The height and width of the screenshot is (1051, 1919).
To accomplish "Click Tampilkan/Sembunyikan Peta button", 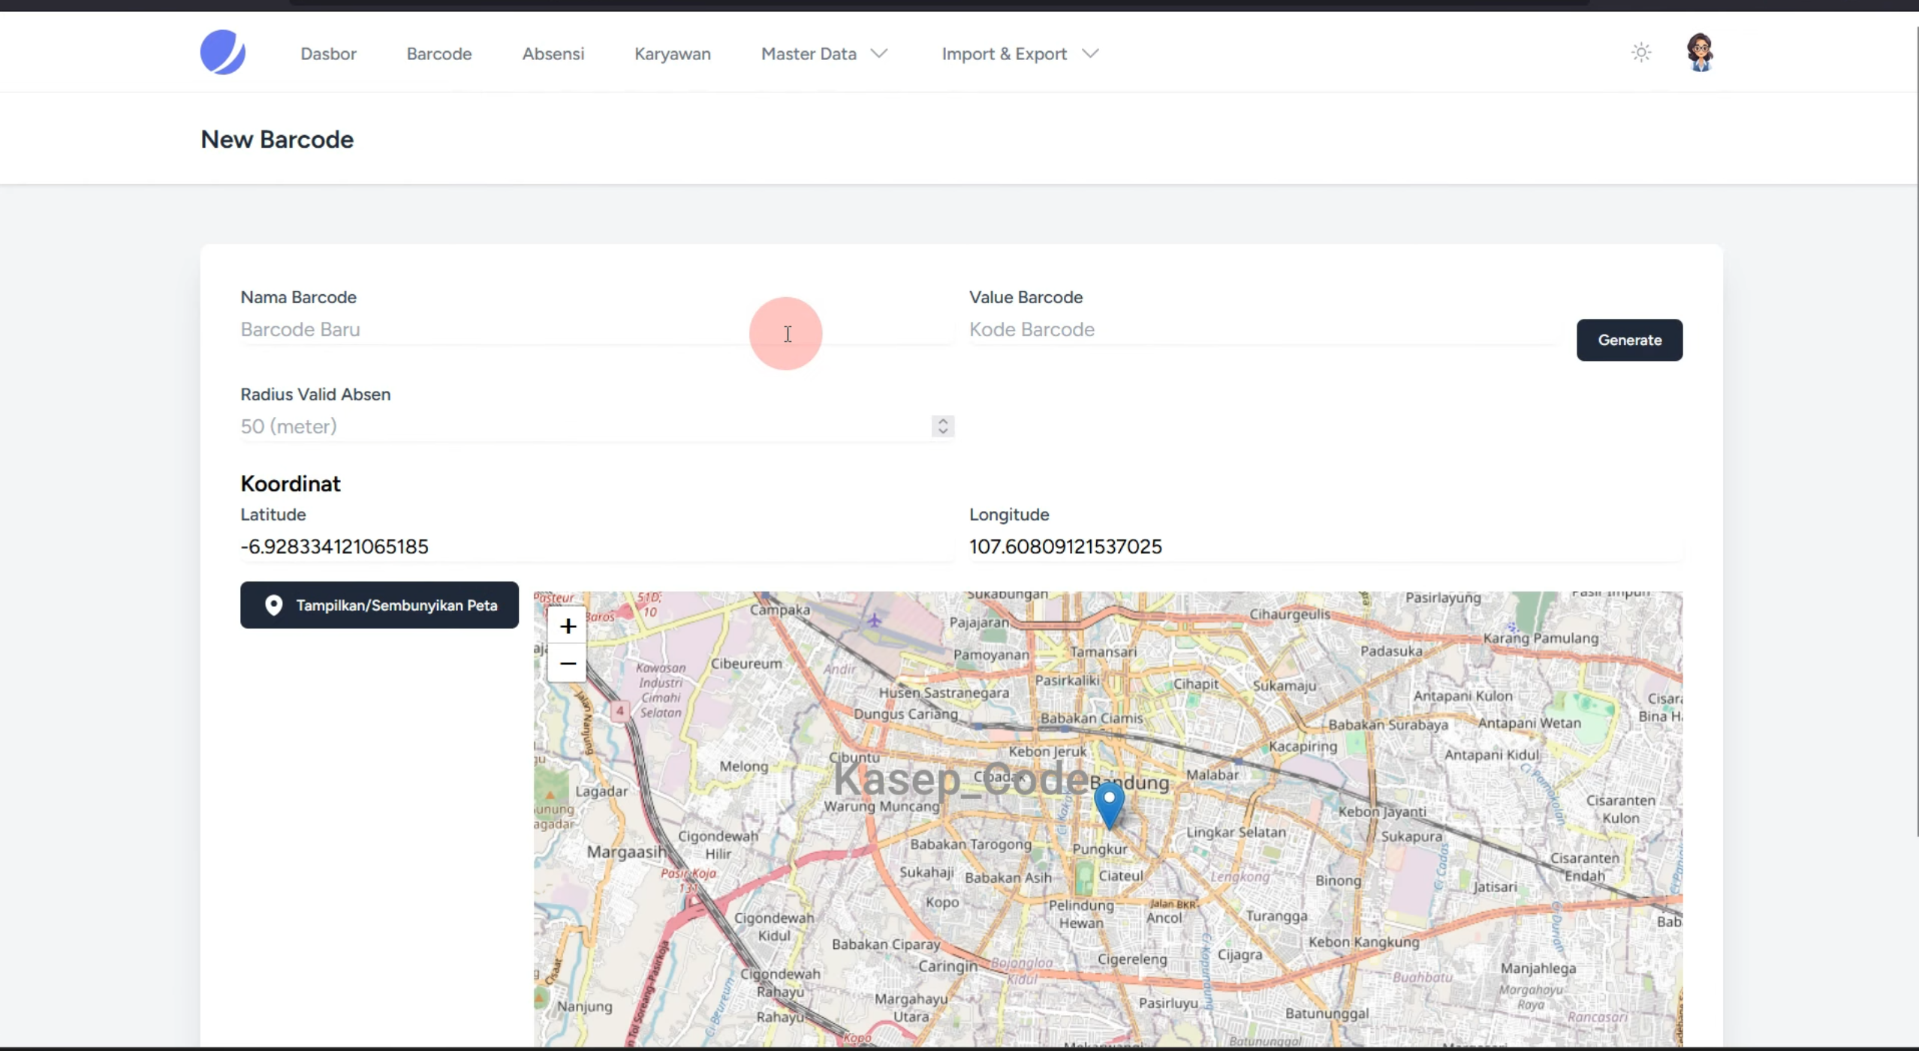I will 379,605.
